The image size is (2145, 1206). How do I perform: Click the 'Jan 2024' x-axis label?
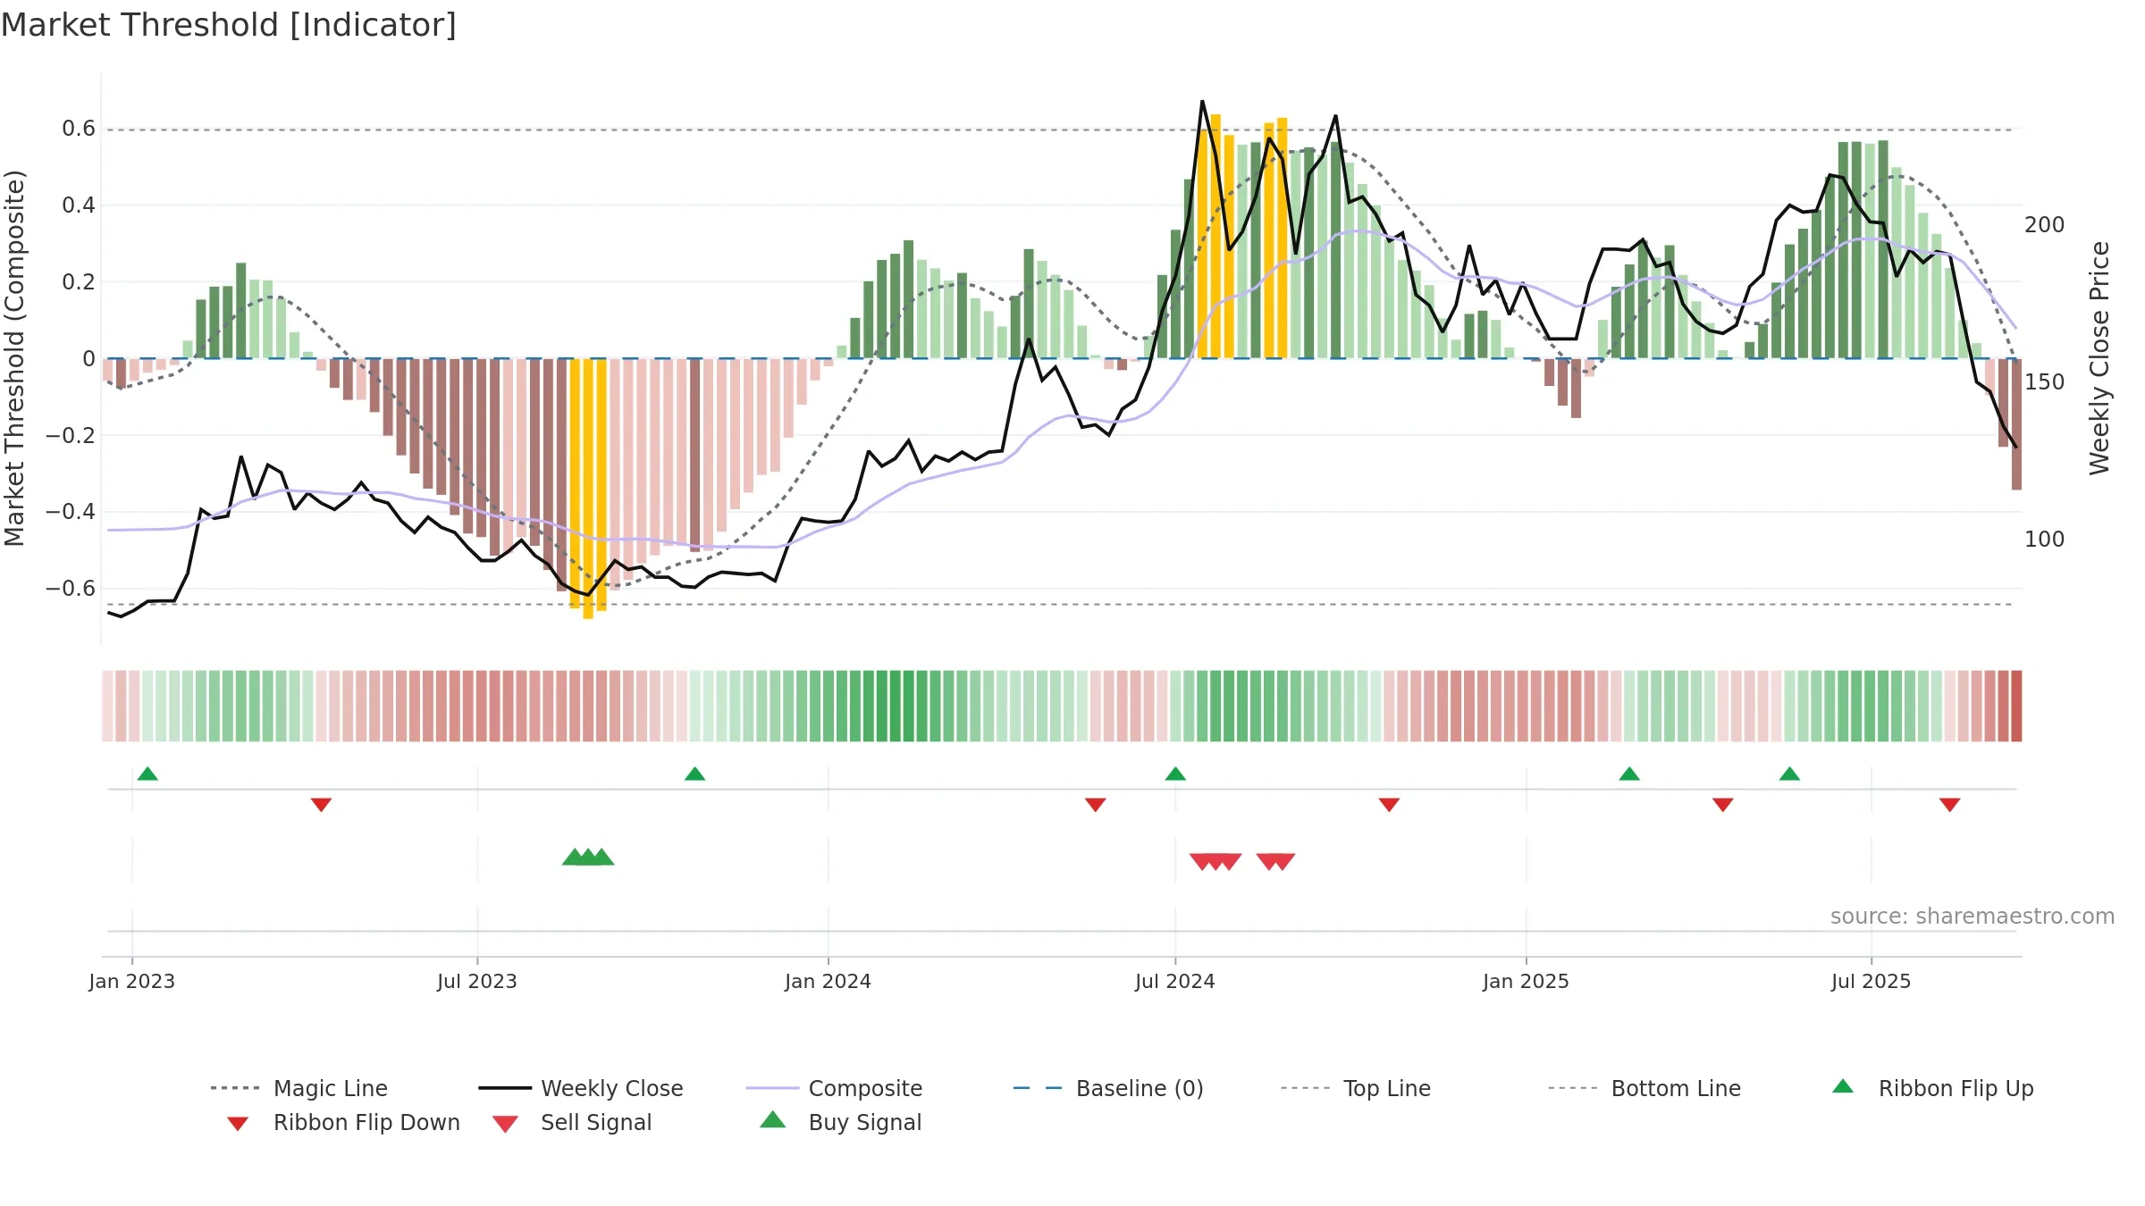tap(829, 982)
